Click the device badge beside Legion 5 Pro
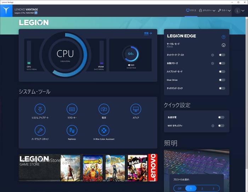248x192 pixels. tap(36, 13)
